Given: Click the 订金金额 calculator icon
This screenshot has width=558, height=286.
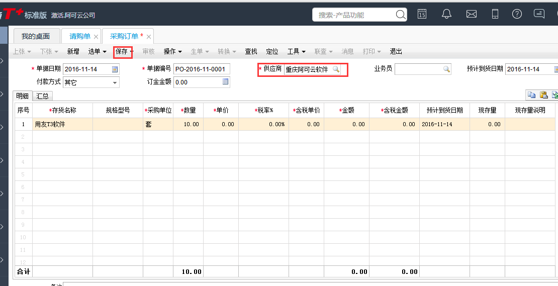Looking at the screenshot, I should pyautogui.click(x=225, y=82).
